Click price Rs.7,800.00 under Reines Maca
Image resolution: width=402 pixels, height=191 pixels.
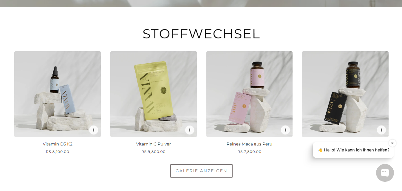pos(249,152)
